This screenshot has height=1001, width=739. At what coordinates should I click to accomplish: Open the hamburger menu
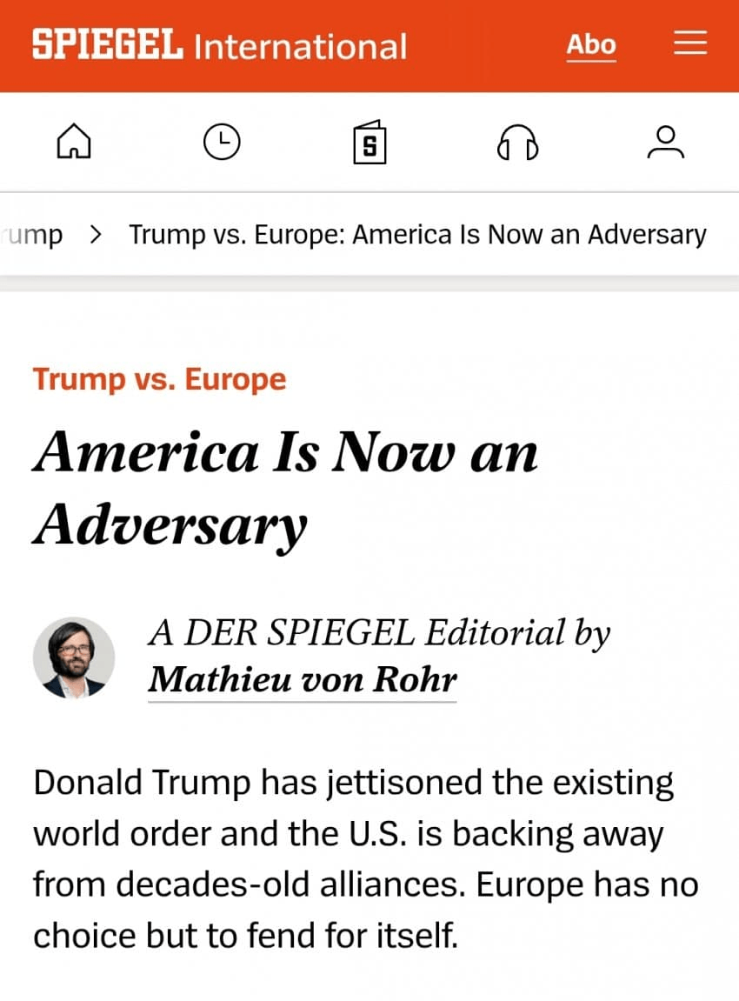tap(690, 44)
